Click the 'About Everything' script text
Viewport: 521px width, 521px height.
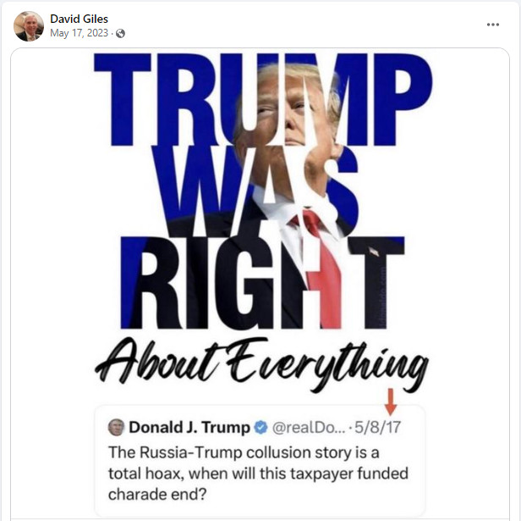[262, 364]
